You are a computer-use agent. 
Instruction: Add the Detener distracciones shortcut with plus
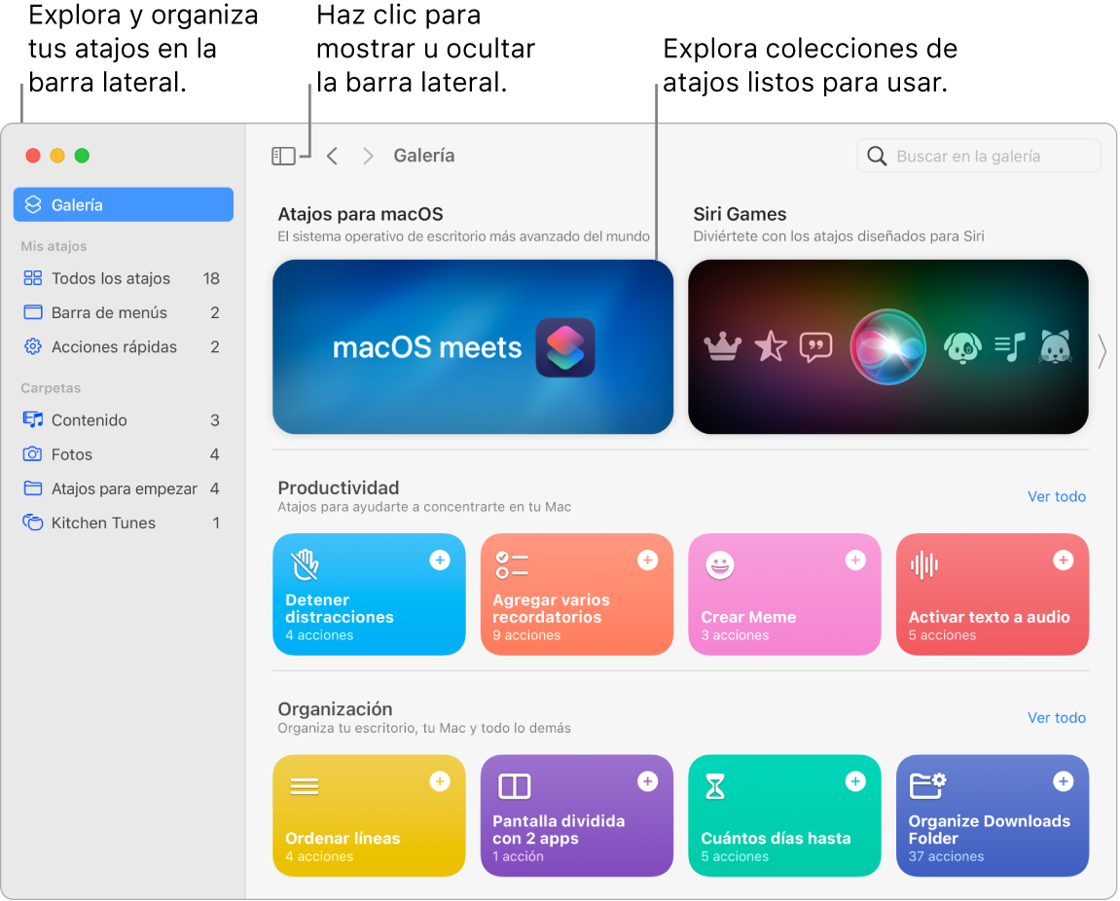[x=440, y=560]
